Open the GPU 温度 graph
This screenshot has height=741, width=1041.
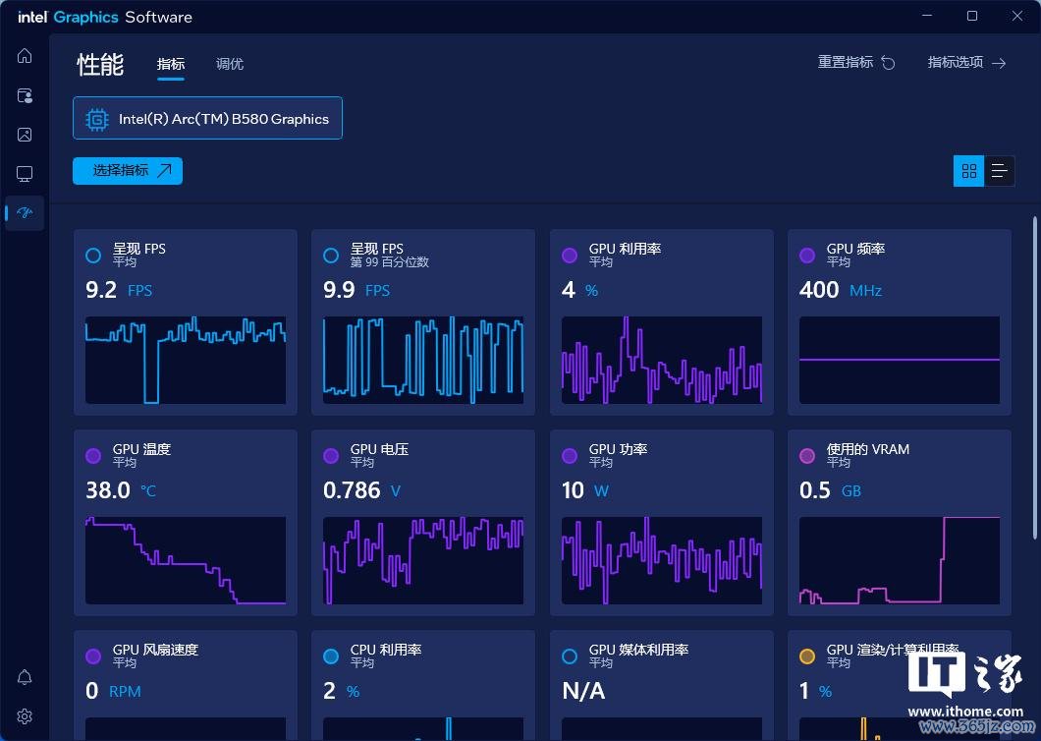186,561
